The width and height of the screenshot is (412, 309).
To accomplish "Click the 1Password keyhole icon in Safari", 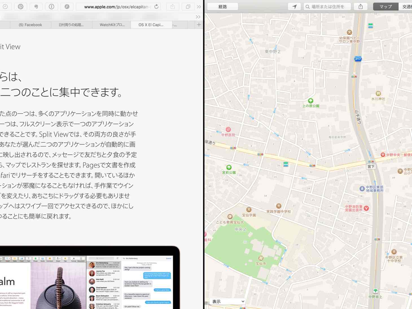I will point(51,6).
